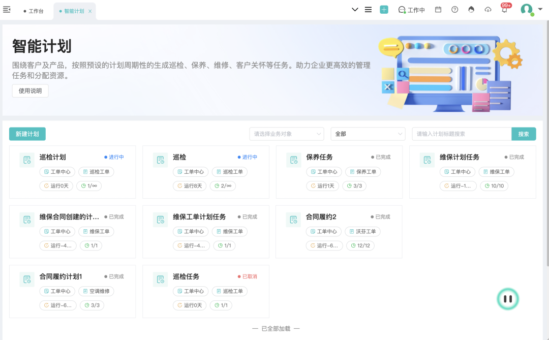The image size is (549, 340).
Task: Open the 使用说明 instructions button
Action: [30, 90]
